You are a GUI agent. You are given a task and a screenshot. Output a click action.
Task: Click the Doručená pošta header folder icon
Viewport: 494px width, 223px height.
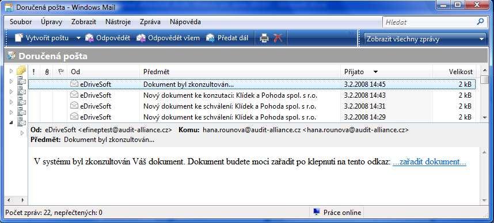(x=12, y=56)
